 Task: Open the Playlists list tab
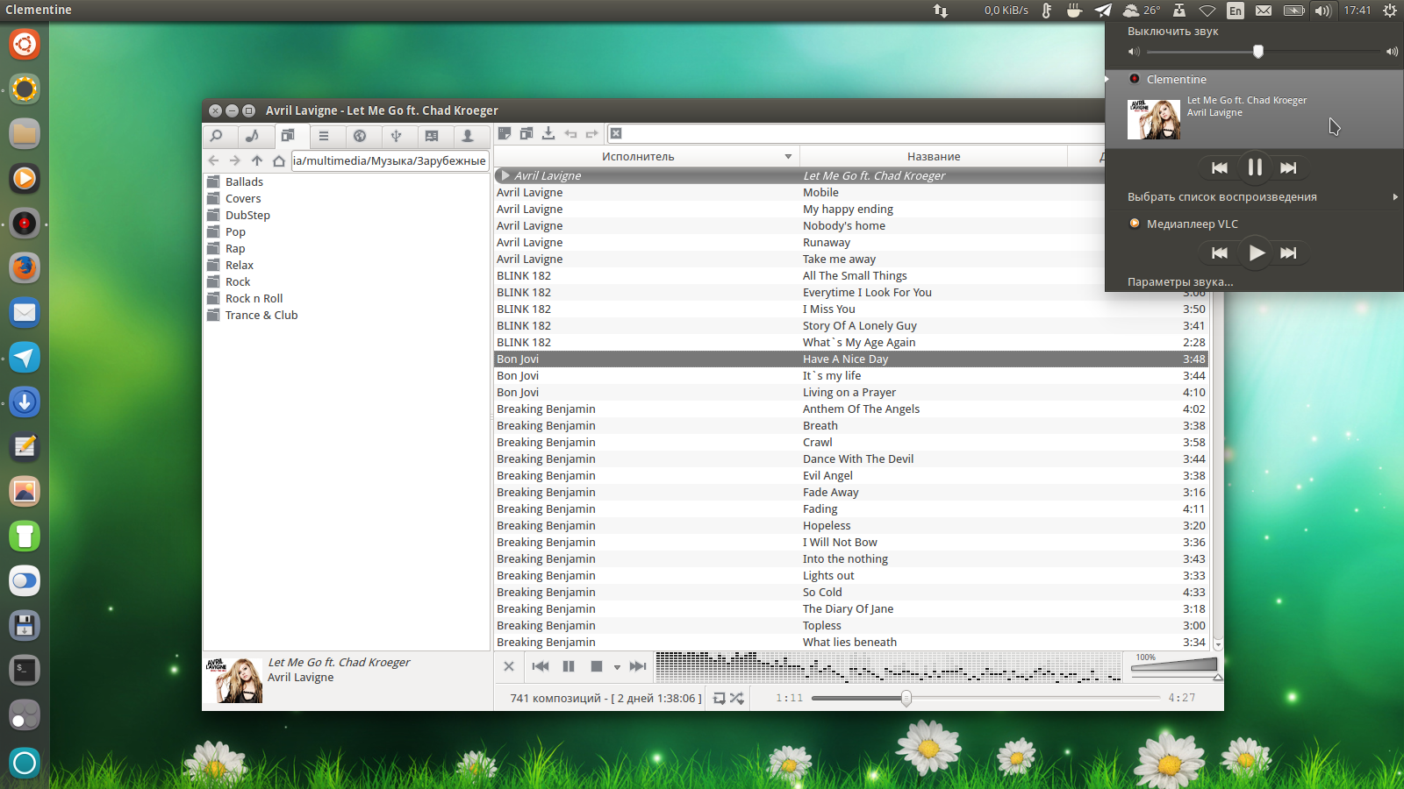pyautogui.click(x=324, y=136)
